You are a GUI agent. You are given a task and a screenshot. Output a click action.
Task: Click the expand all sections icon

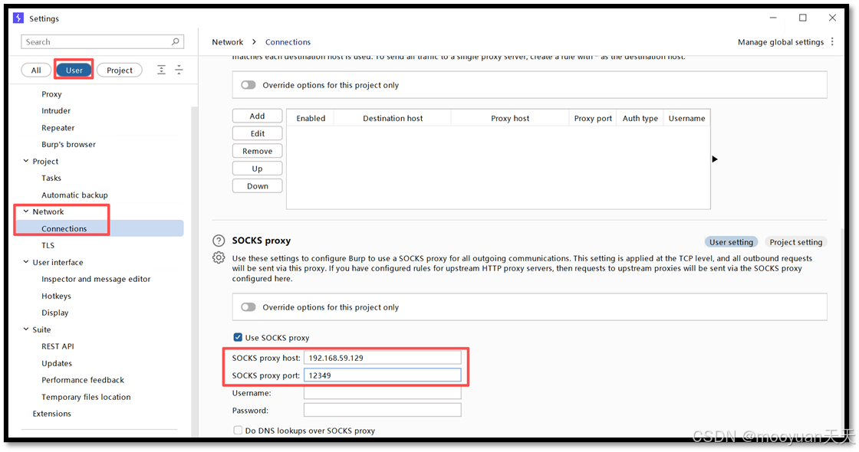click(x=161, y=70)
